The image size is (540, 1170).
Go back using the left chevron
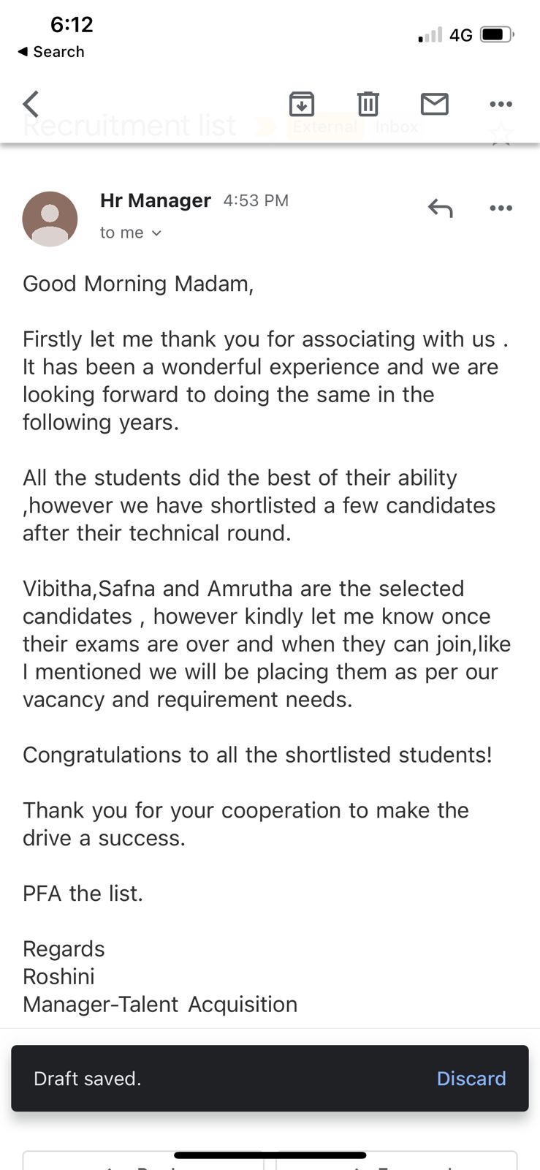pos(31,105)
